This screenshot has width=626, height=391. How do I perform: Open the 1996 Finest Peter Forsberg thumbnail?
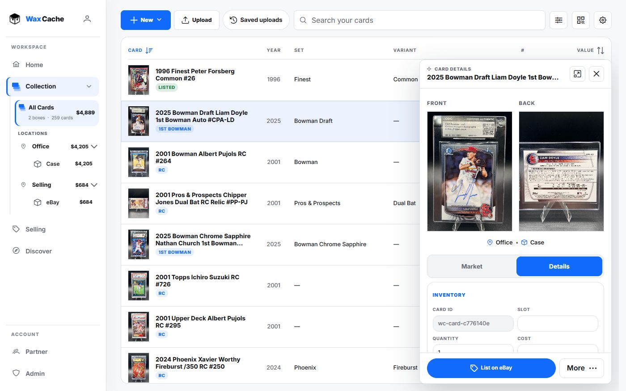pos(139,80)
